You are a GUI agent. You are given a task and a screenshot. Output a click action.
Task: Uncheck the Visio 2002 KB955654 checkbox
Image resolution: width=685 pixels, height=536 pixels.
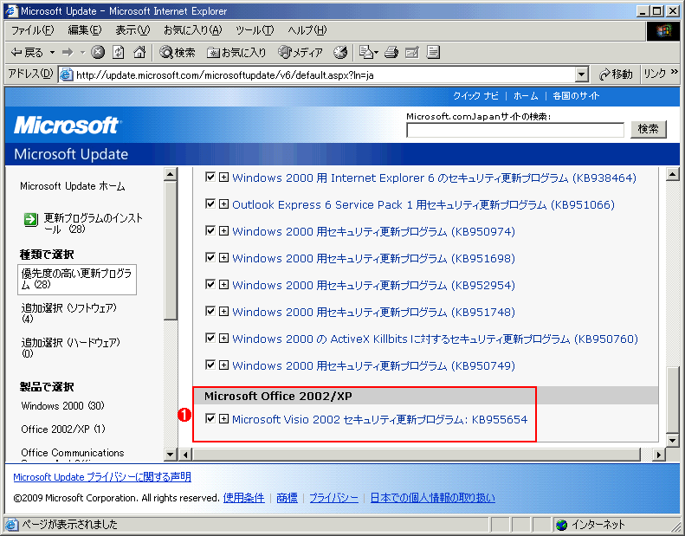(210, 418)
